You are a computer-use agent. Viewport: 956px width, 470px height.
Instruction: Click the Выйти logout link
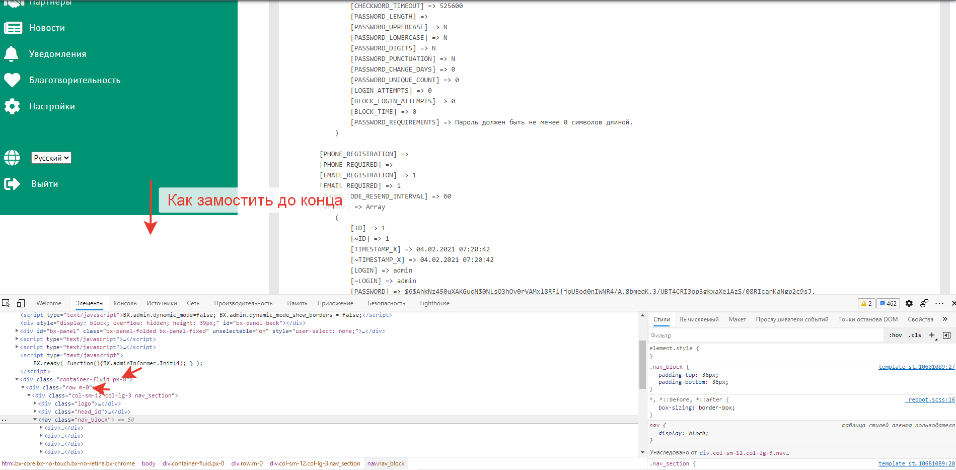pos(44,184)
